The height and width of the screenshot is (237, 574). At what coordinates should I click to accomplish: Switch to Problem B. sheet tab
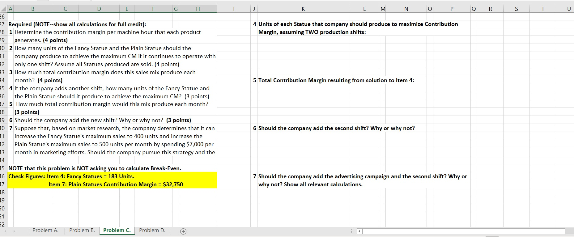click(x=82, y=231)
